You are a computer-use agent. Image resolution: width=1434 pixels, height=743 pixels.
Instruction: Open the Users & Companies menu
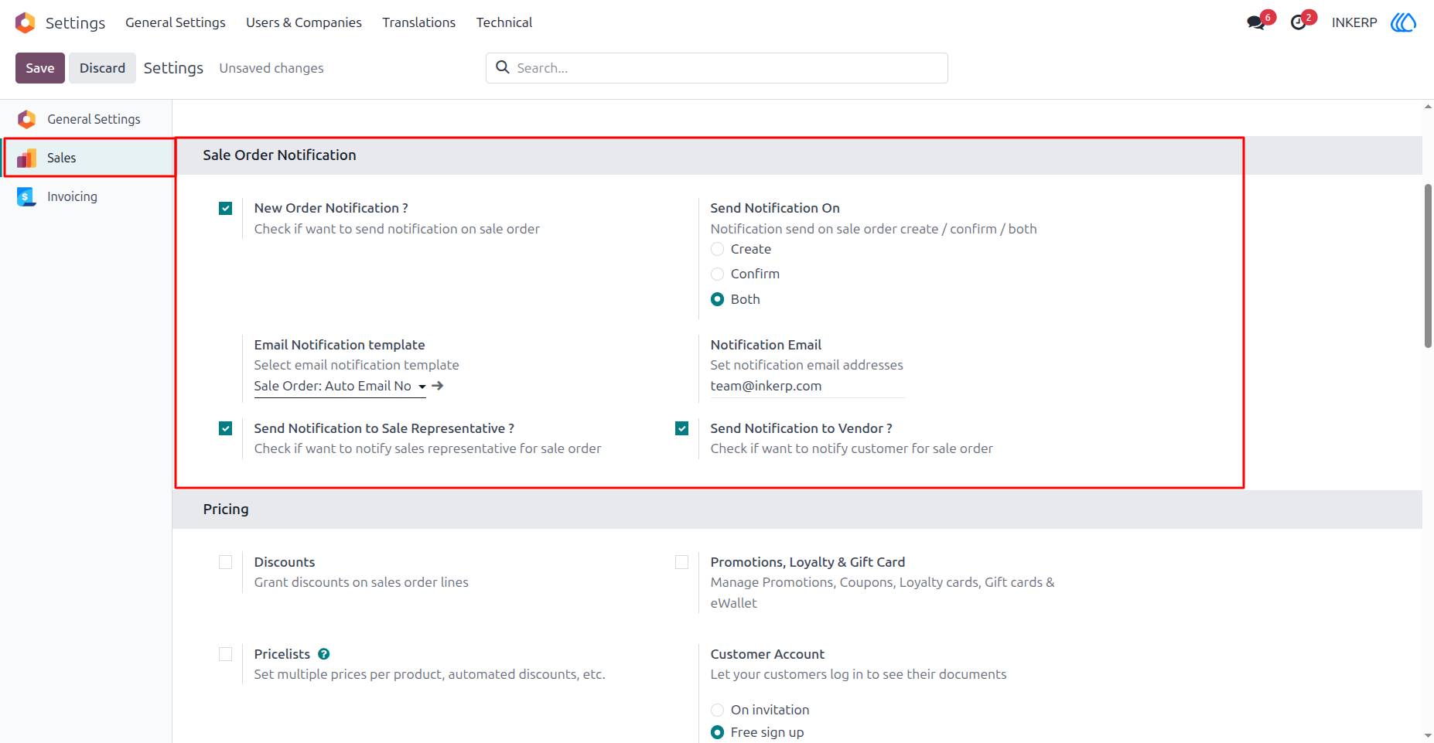coord(304,22)
